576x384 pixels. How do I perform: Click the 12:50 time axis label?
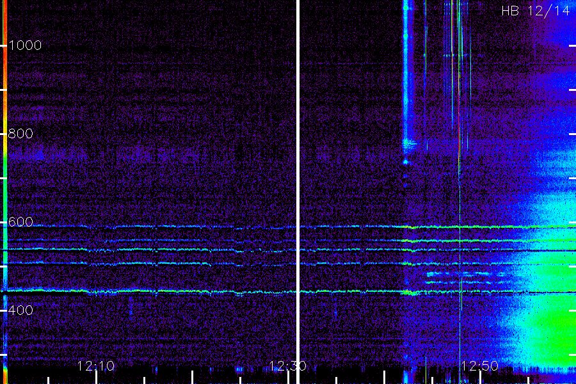coord(479,366)
